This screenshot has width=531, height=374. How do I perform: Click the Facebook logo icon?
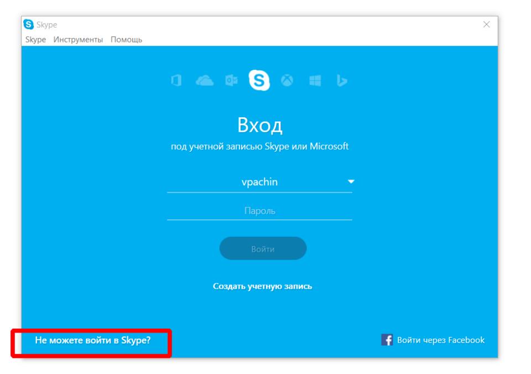[387, 340]
